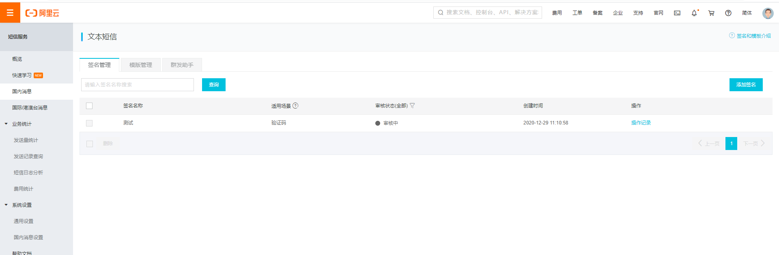Image resolution: width=779 pixels, height=255 pixels.
Task: Click the 审核状态 filter funnel icon
Action: pyautogui.click(x=412, y=106)
